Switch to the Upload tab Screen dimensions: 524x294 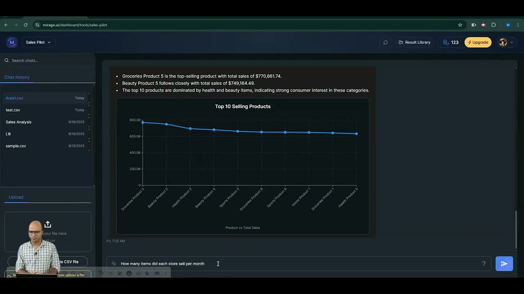pyautogui.click(x=16, y=197)
